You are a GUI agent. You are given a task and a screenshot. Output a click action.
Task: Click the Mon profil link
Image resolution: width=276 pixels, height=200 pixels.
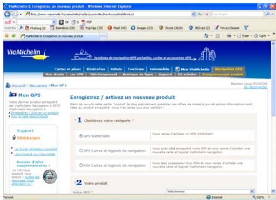(19, 85)
